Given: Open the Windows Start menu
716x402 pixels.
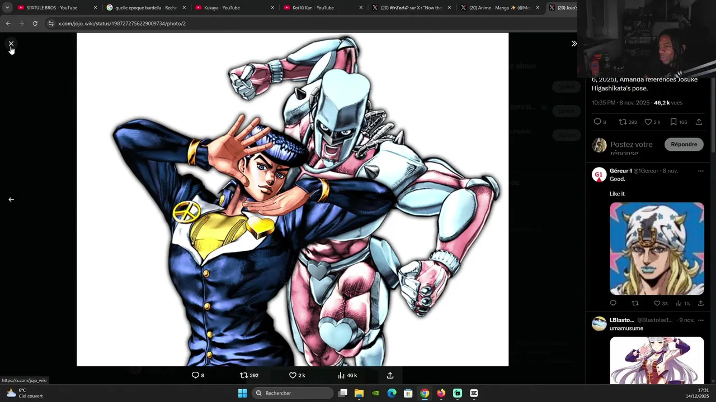Looking at the screenshot, I should point(242,393).
